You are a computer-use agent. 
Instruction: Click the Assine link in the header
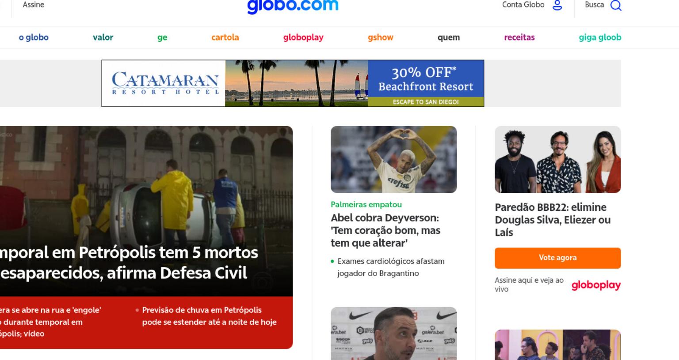pyautogui.click(x=33, y=5)
